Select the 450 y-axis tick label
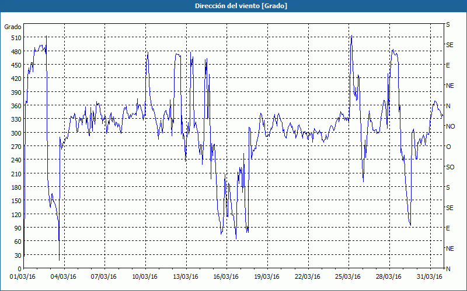The height and width of the screenshot is (291, 467). pyautogui.click(x=16, y=65)
